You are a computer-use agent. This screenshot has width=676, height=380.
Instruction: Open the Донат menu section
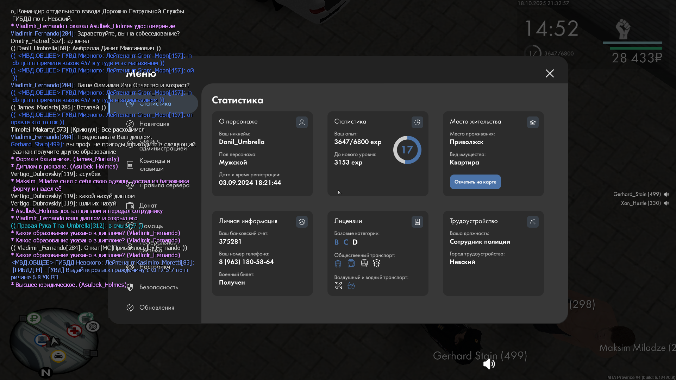pos(148,205)
